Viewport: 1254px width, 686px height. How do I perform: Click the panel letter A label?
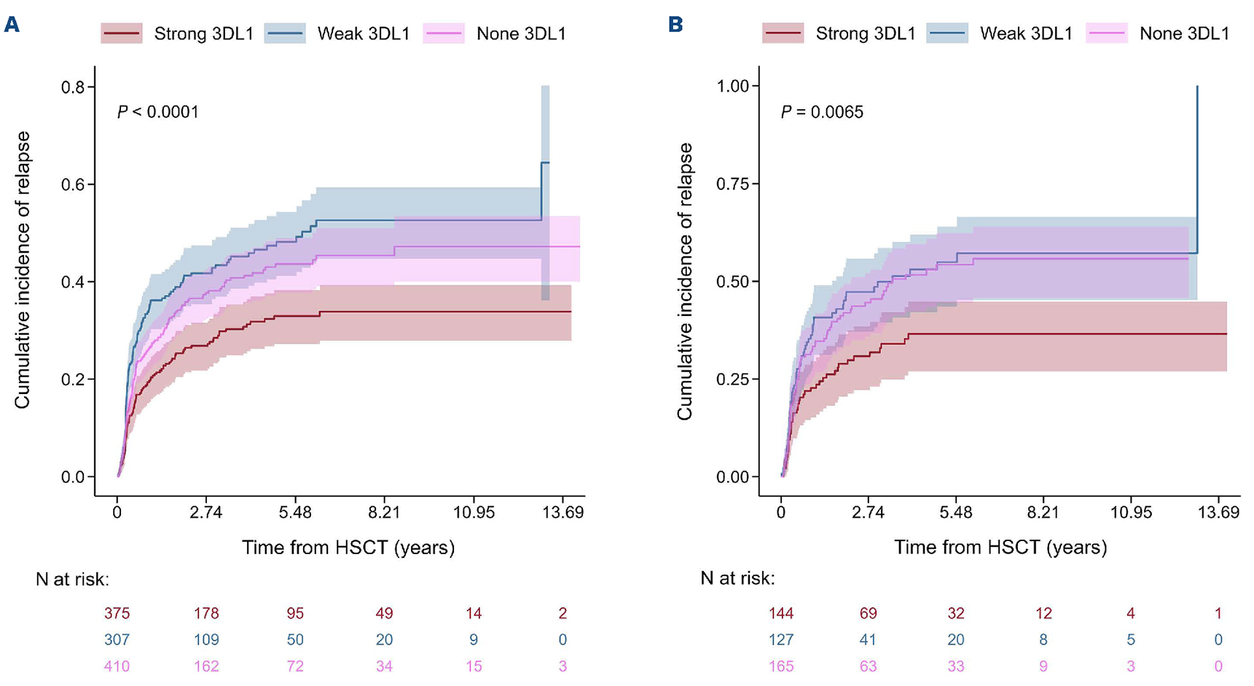(12, 25)
